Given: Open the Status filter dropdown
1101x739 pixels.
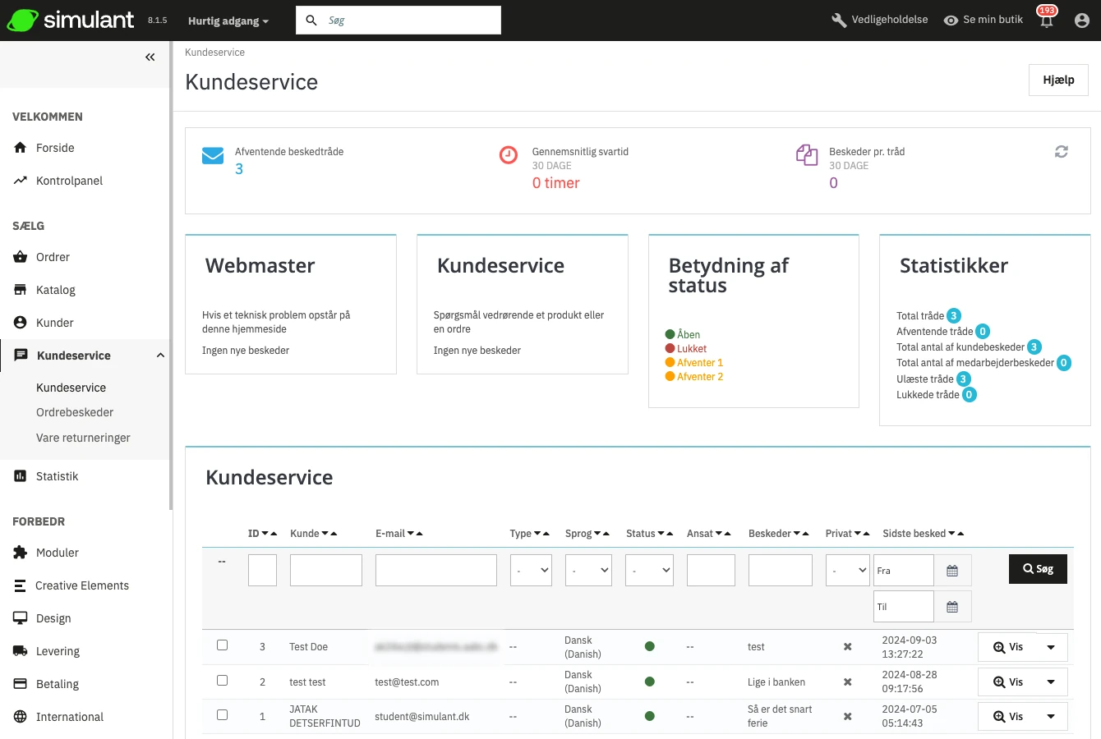Looking at the screenshot, I should point(649,570).
